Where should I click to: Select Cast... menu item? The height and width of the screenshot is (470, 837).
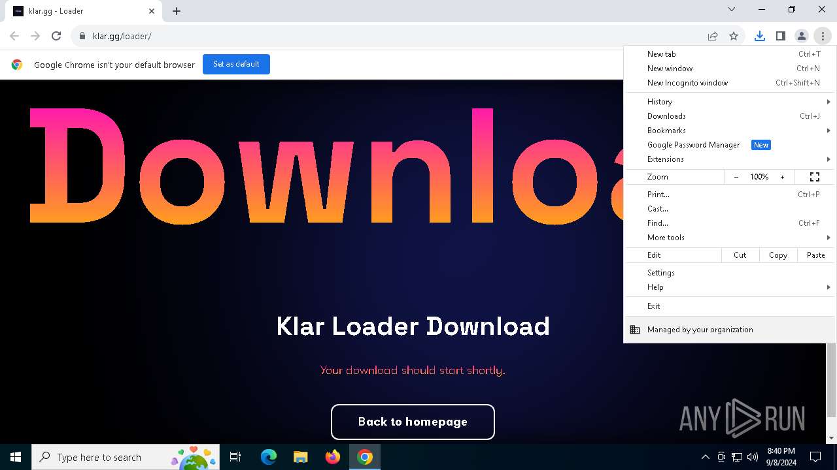729,209
